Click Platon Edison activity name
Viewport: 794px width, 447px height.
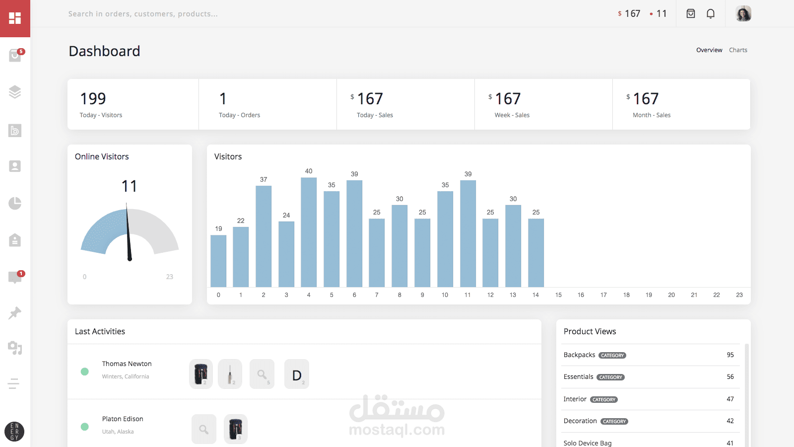click(x=123, y=419)
